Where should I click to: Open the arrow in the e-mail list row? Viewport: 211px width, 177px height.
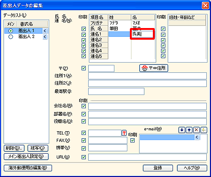point(197,137)
